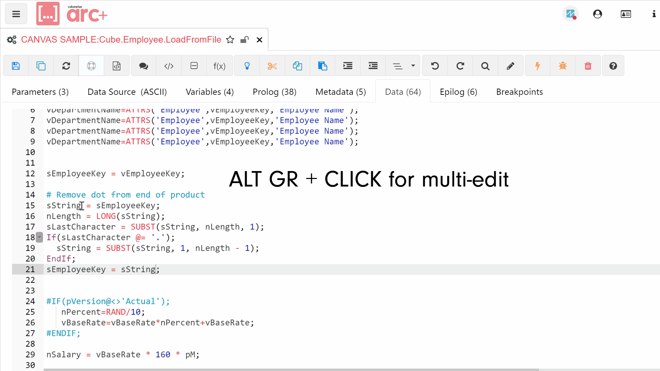Redo the last undone change
The width and height of the screenshot is (660, 371).
point(460,66)
